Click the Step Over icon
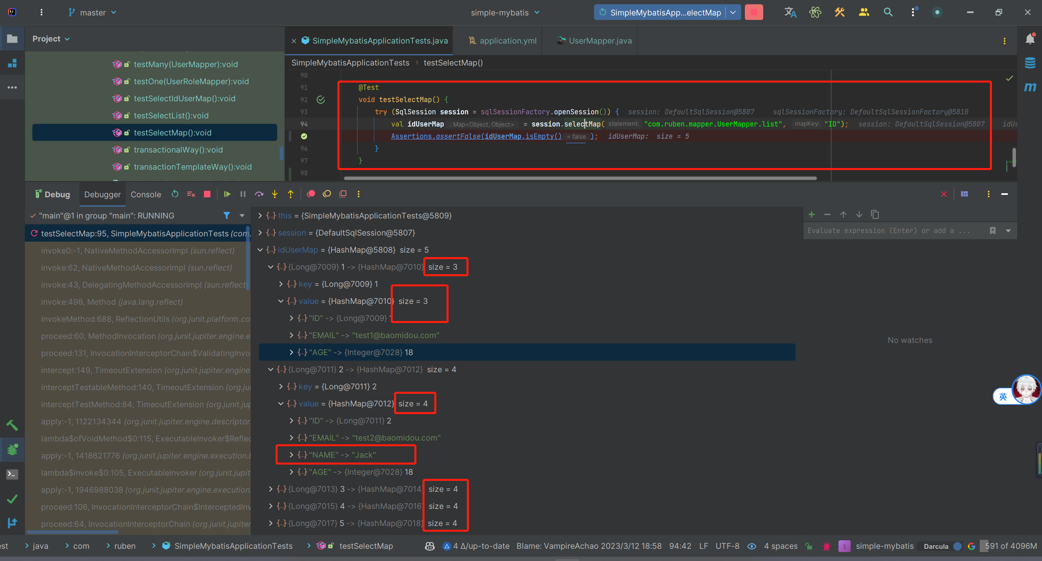The height and width of the screenshot is (561, 1042). 259,194
